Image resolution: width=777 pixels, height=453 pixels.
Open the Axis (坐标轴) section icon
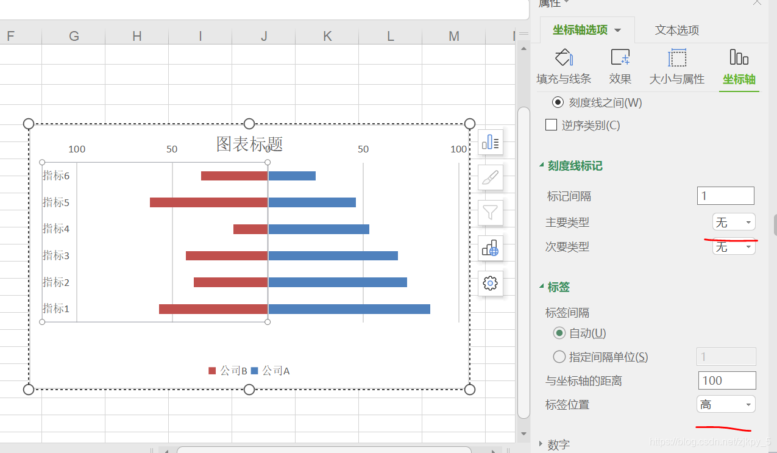coord(739,66)
